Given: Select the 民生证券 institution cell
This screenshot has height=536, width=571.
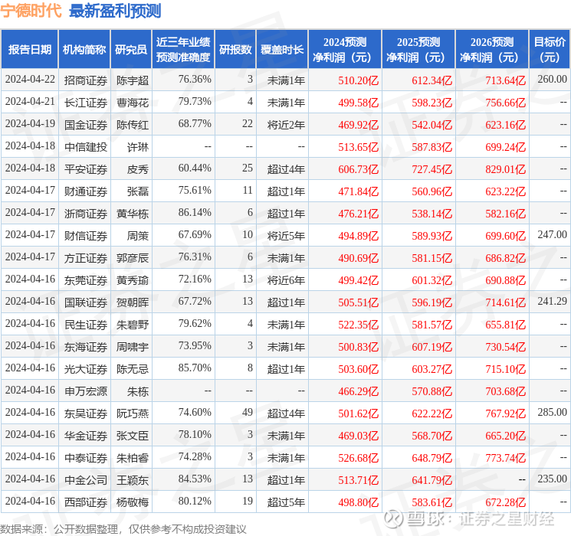Looking at the screenshot, I should 86,324.
